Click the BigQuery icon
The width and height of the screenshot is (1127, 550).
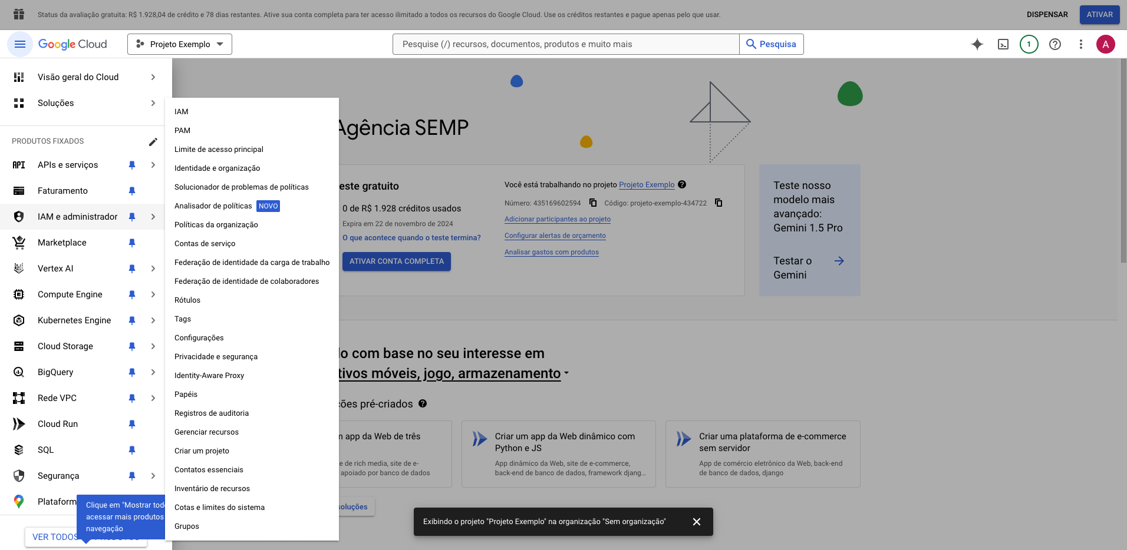19,372
